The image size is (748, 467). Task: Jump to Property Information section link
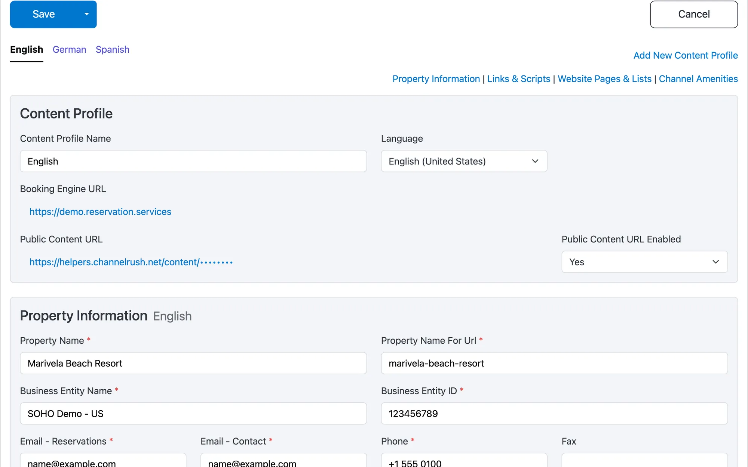[436, 79]
